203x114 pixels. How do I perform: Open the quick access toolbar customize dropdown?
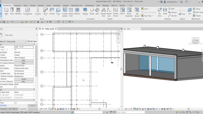pyautogui.click(x=73, y=22)
